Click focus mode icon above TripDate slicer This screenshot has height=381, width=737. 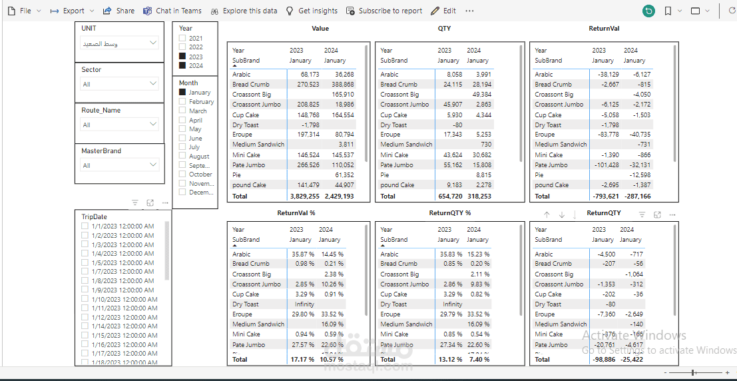tap(150, 202)
